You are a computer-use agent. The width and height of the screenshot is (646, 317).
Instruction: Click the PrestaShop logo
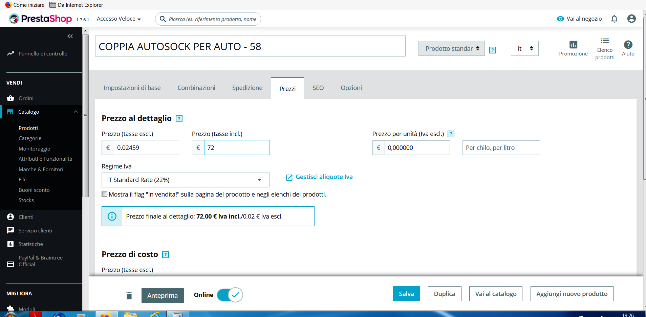tap(40, 19)
